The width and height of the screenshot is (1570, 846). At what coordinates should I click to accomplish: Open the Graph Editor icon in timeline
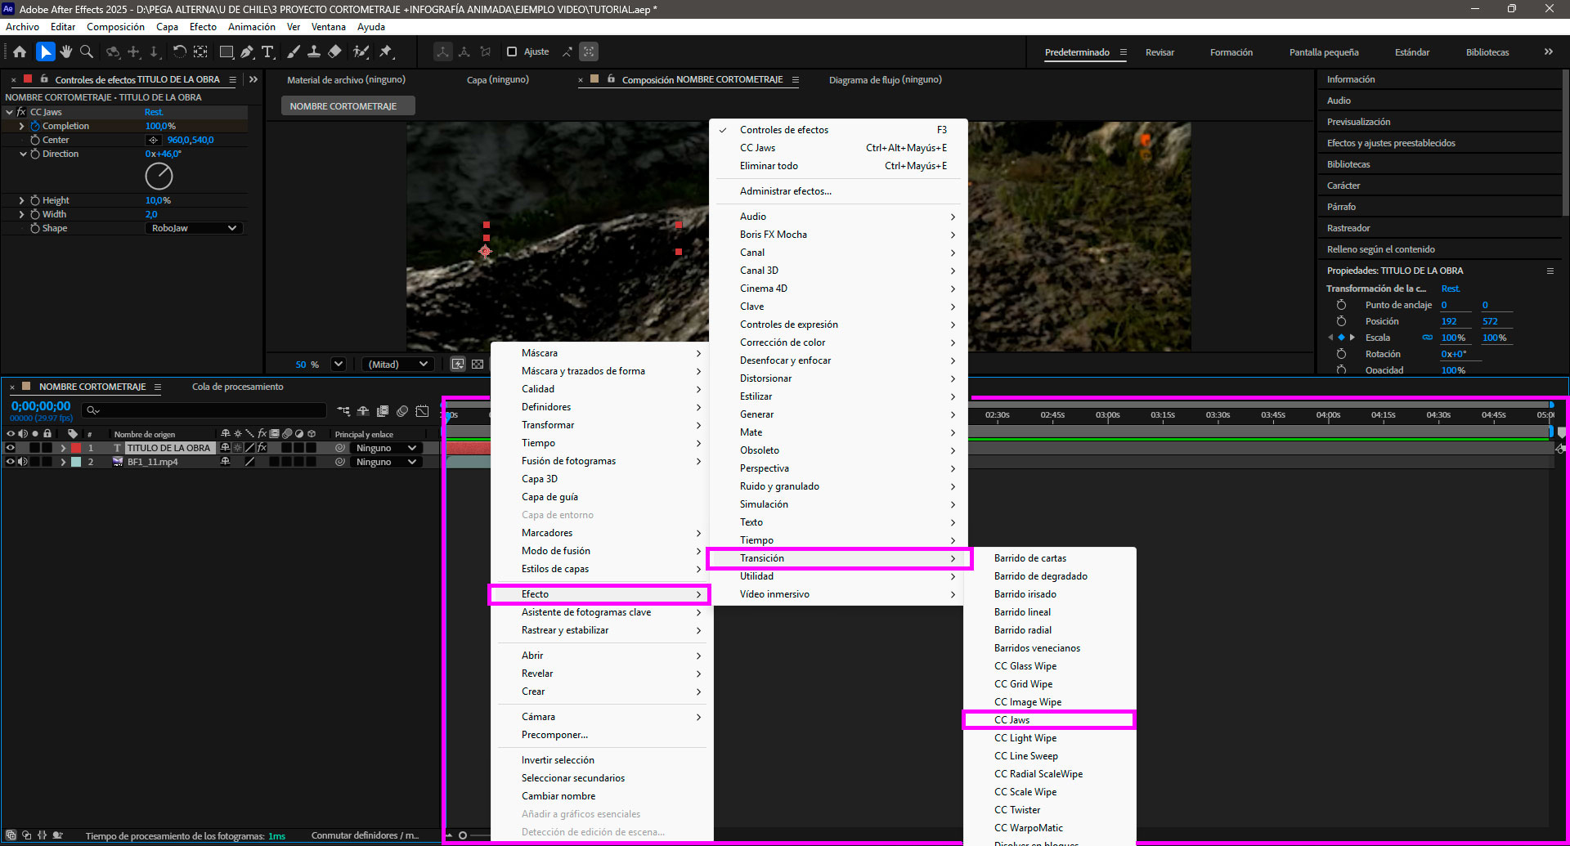(x=422, y=411)
